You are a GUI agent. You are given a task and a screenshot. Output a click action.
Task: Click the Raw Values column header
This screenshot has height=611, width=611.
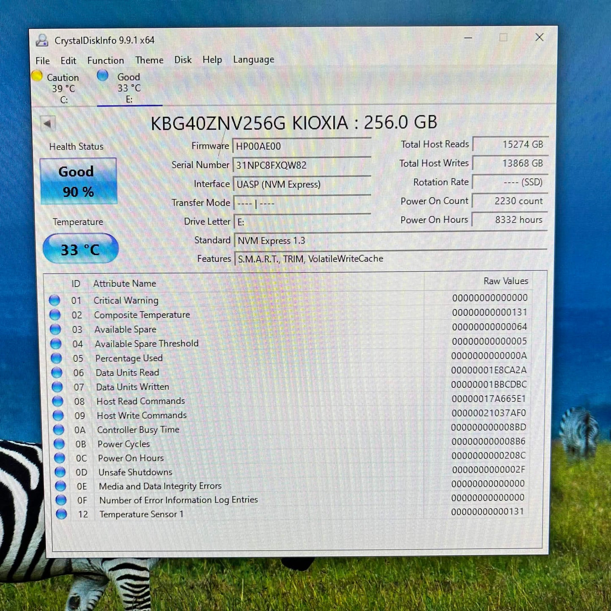506,281
